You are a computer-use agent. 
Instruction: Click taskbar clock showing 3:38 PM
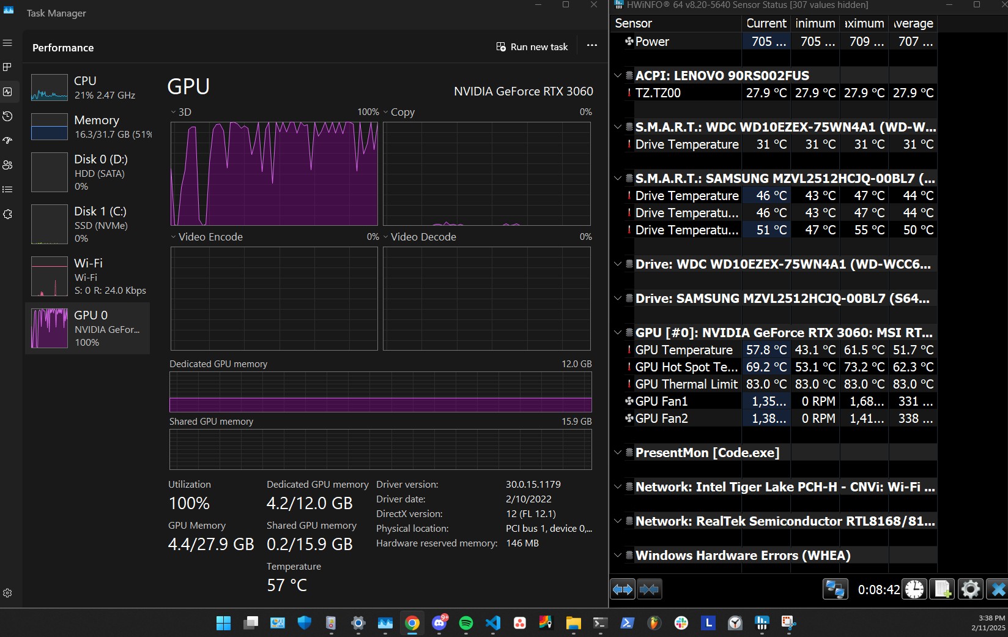click(988, 623)
